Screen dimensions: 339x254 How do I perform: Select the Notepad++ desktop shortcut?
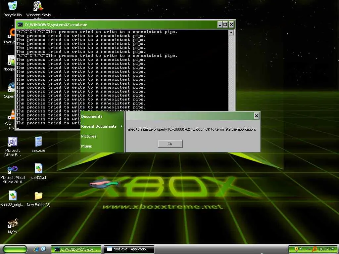(x=10, y=63)
